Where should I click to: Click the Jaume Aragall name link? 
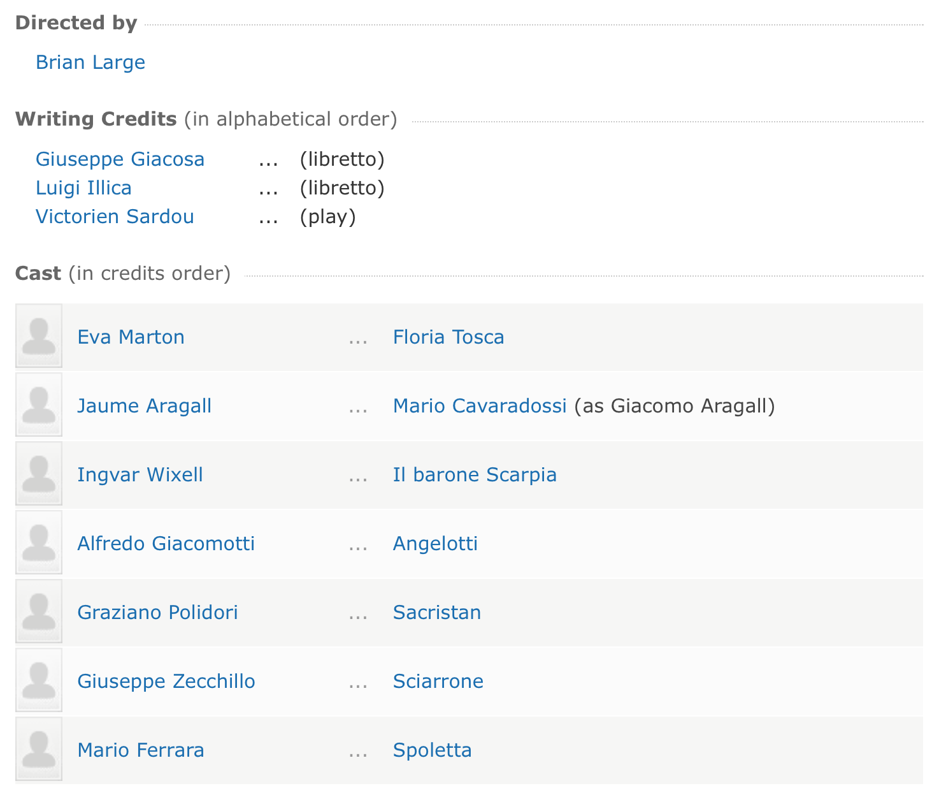coord(144,405)
